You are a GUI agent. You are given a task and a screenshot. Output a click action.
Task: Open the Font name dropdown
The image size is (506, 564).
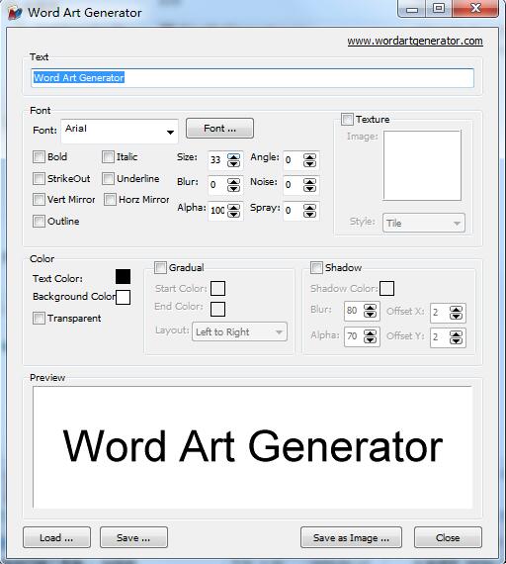click(120, 132)
